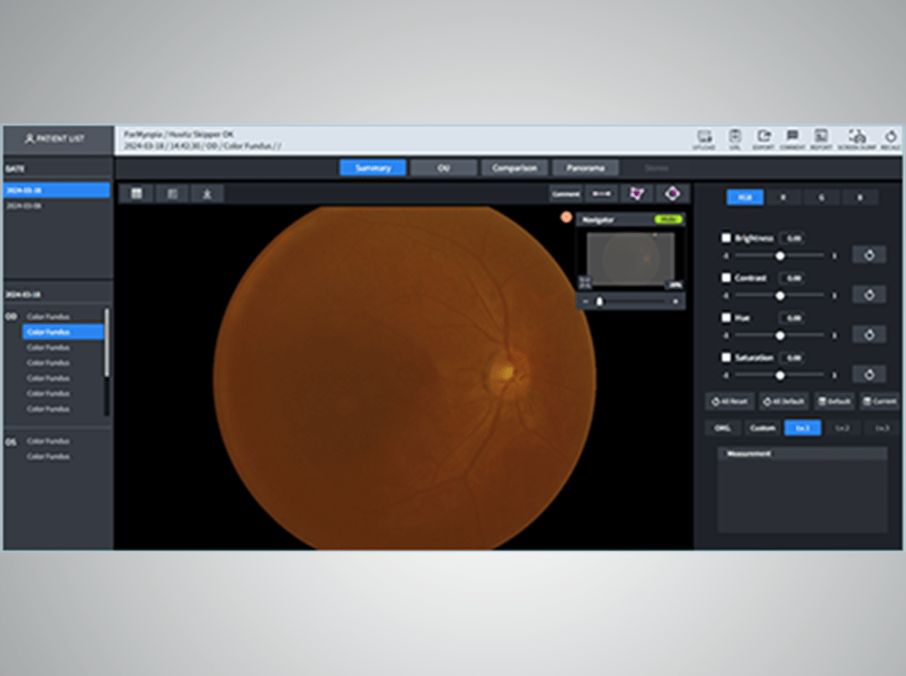Reset Contrast with its circular reset button

(x=869, y=295)
